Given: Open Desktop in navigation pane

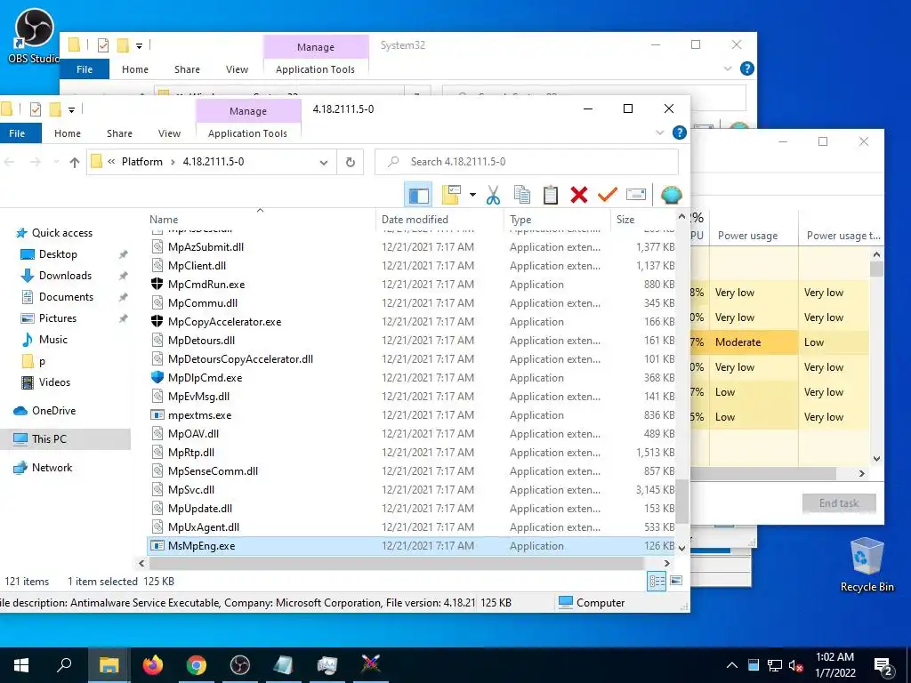Looking at the screenshot, I should point(58,254).
